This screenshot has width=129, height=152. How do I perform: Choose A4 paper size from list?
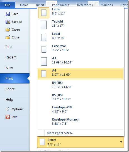[x=81, y=74]
